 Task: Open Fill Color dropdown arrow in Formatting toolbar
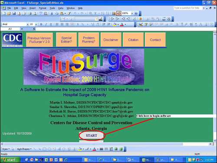pos(118,24)
